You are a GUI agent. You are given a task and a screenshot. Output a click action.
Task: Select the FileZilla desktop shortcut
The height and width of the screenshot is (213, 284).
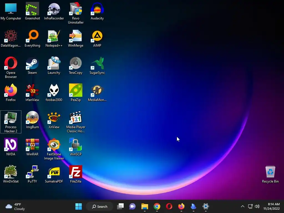[75, 174]
